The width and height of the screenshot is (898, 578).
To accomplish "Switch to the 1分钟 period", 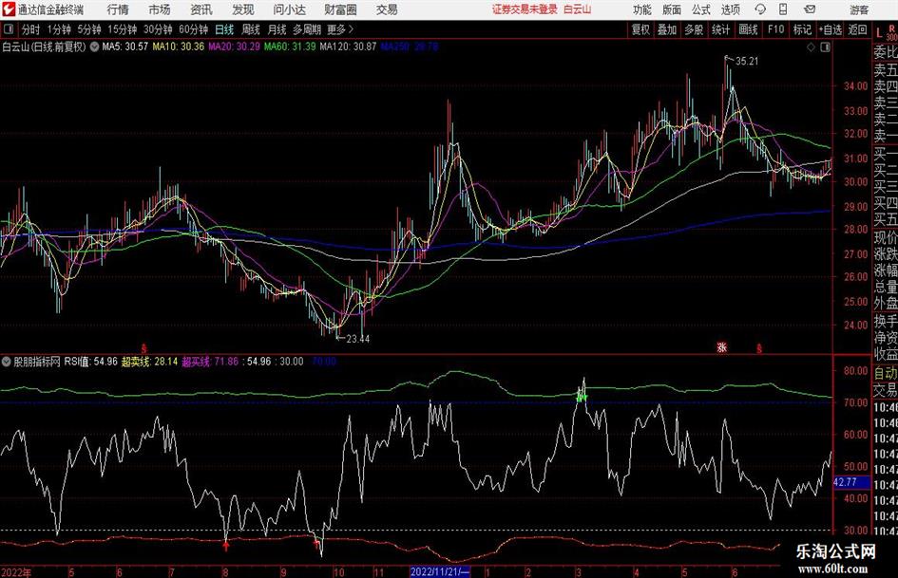I will pyautogui.click(x=59, y=29).
